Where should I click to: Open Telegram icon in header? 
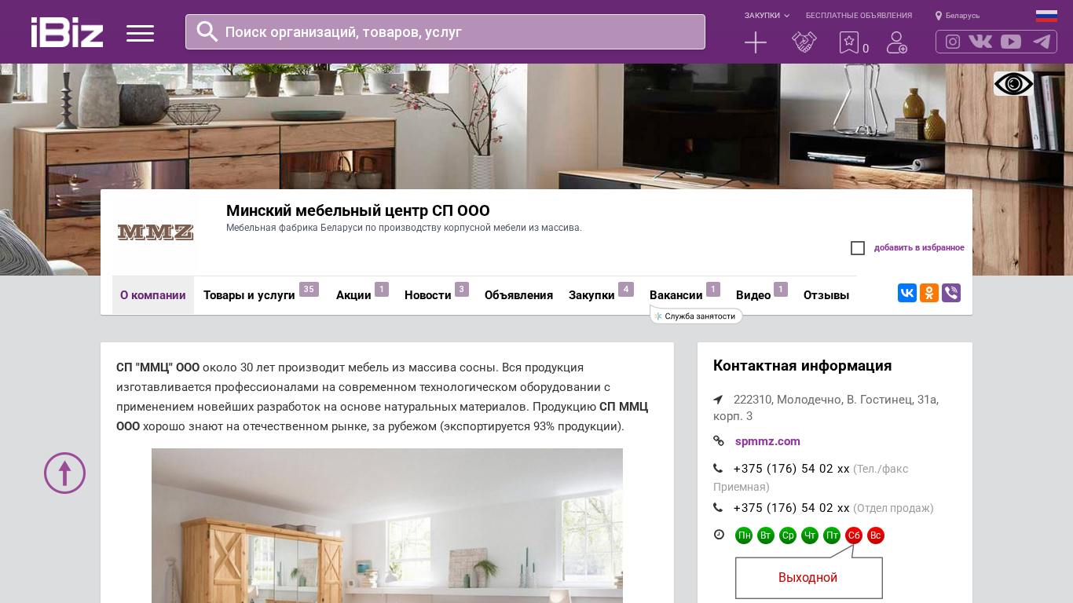(1042, 42)
